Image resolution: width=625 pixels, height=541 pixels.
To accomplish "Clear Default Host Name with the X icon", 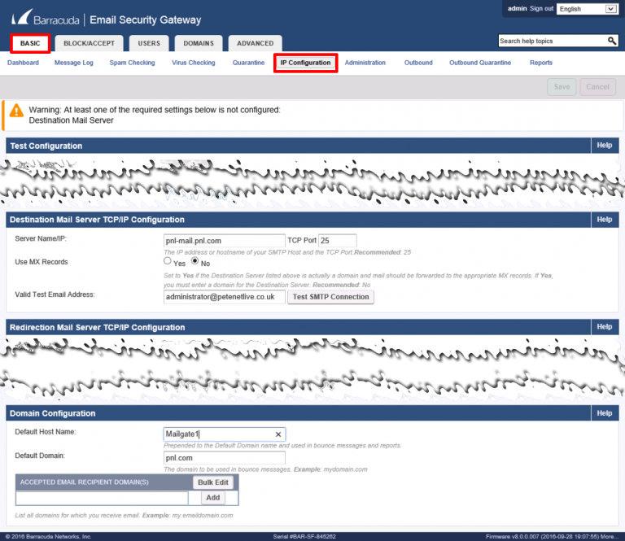I will [278, 434].
